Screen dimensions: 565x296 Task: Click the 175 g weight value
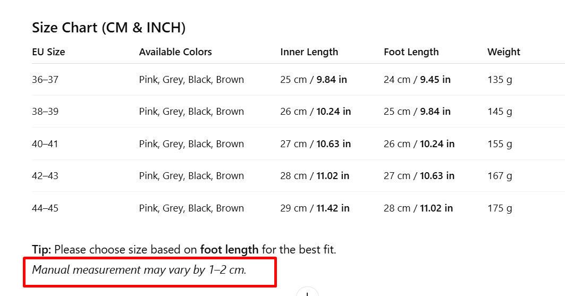point(500,208)
